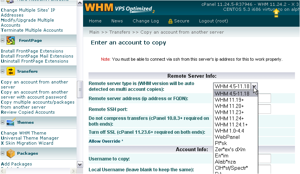This screenshot has width=300, height=174.
Task: Open Add Packages
Action: coord(17,164)
